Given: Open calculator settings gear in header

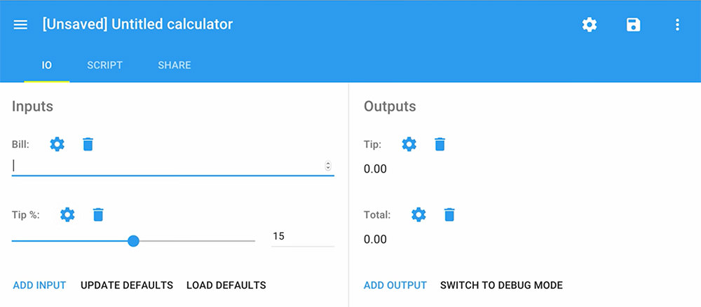Looking at the screenshot, I should coord(590,25).
